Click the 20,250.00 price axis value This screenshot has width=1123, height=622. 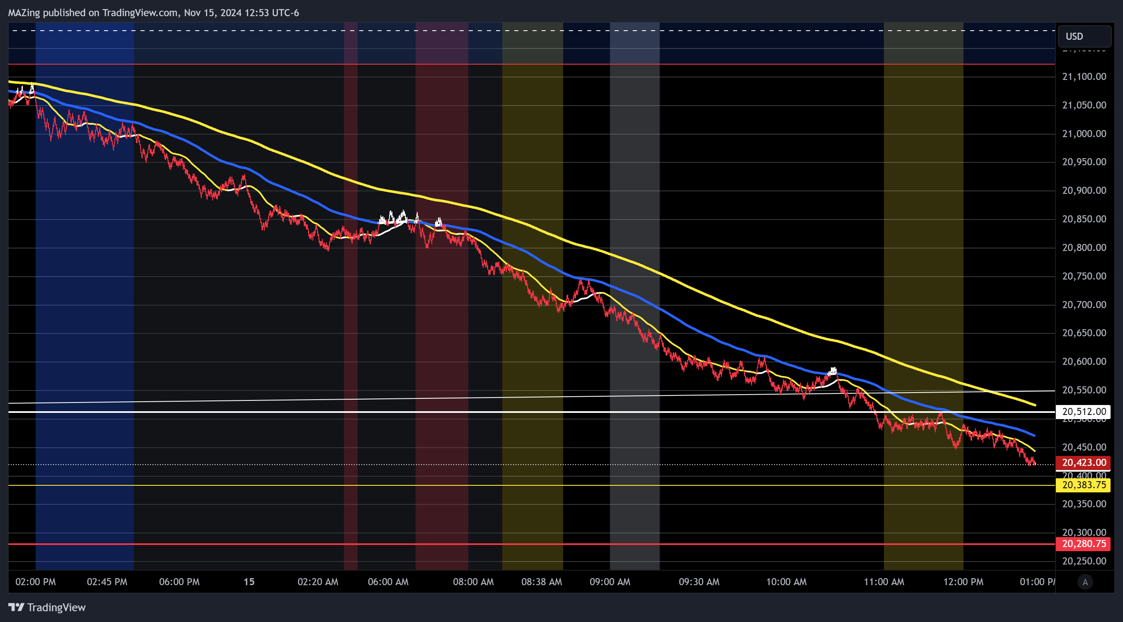(x=1084, y=561)
